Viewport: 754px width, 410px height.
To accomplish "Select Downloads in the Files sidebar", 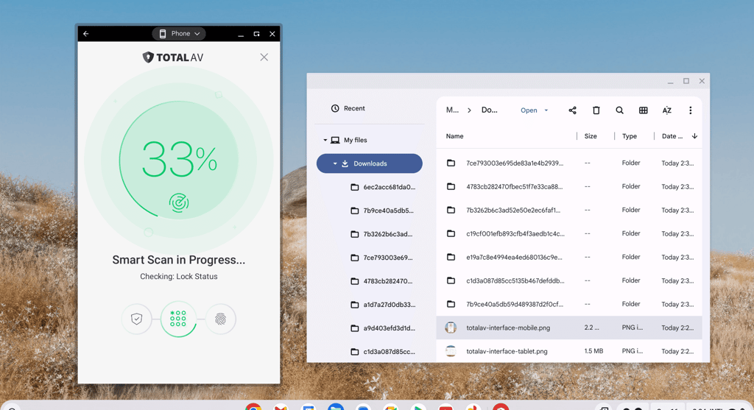I will coord(370,163).
